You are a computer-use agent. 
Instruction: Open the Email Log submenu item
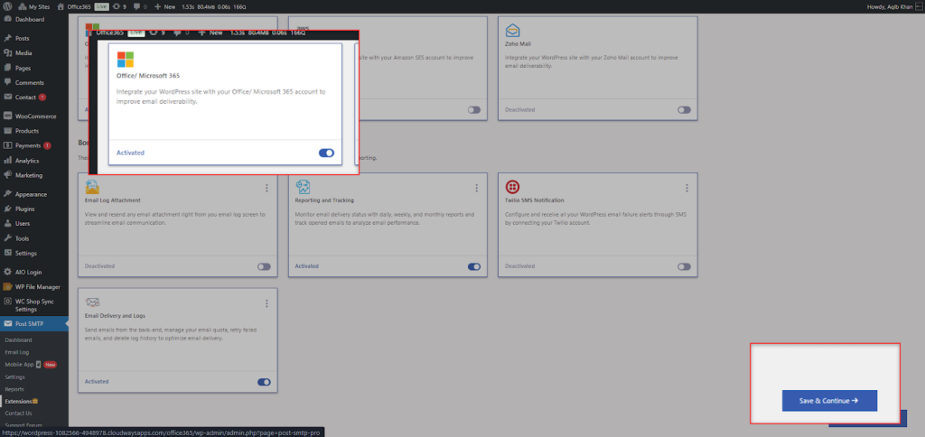pos(17,352)
